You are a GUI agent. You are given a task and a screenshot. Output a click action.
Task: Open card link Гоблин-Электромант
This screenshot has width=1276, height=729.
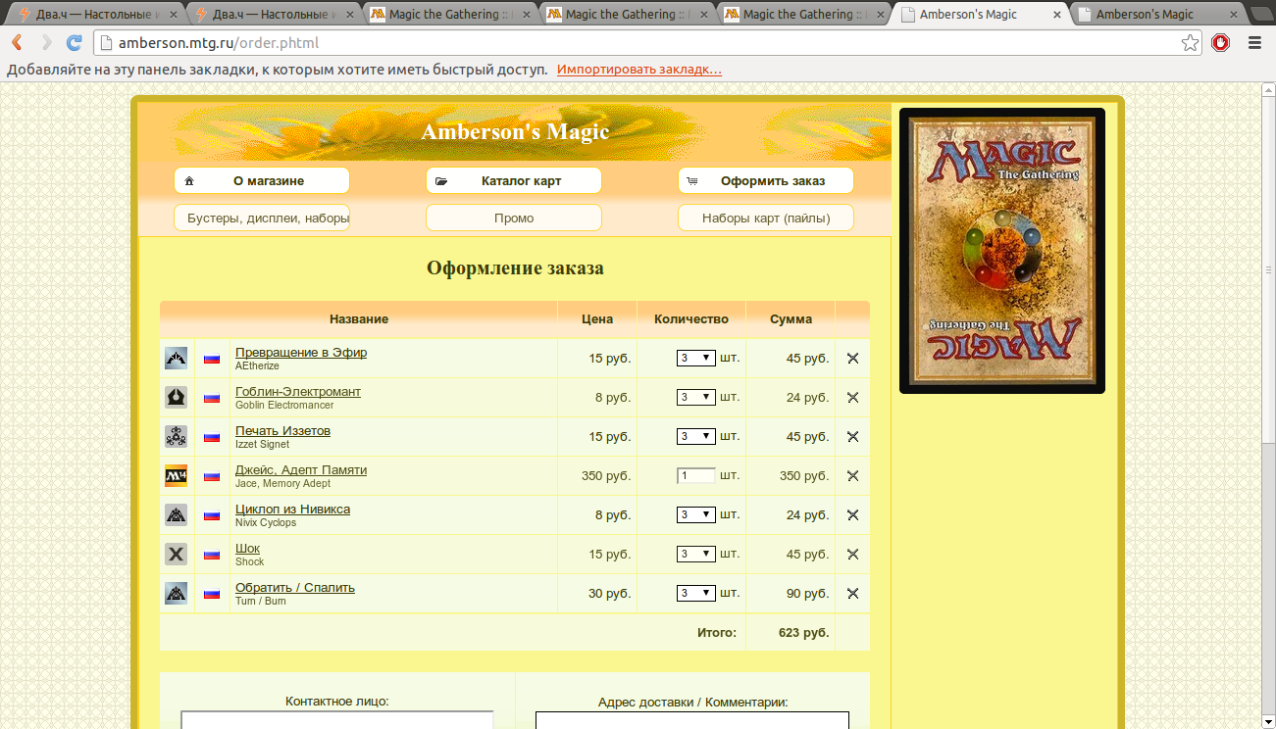click(x=298, y=392)
